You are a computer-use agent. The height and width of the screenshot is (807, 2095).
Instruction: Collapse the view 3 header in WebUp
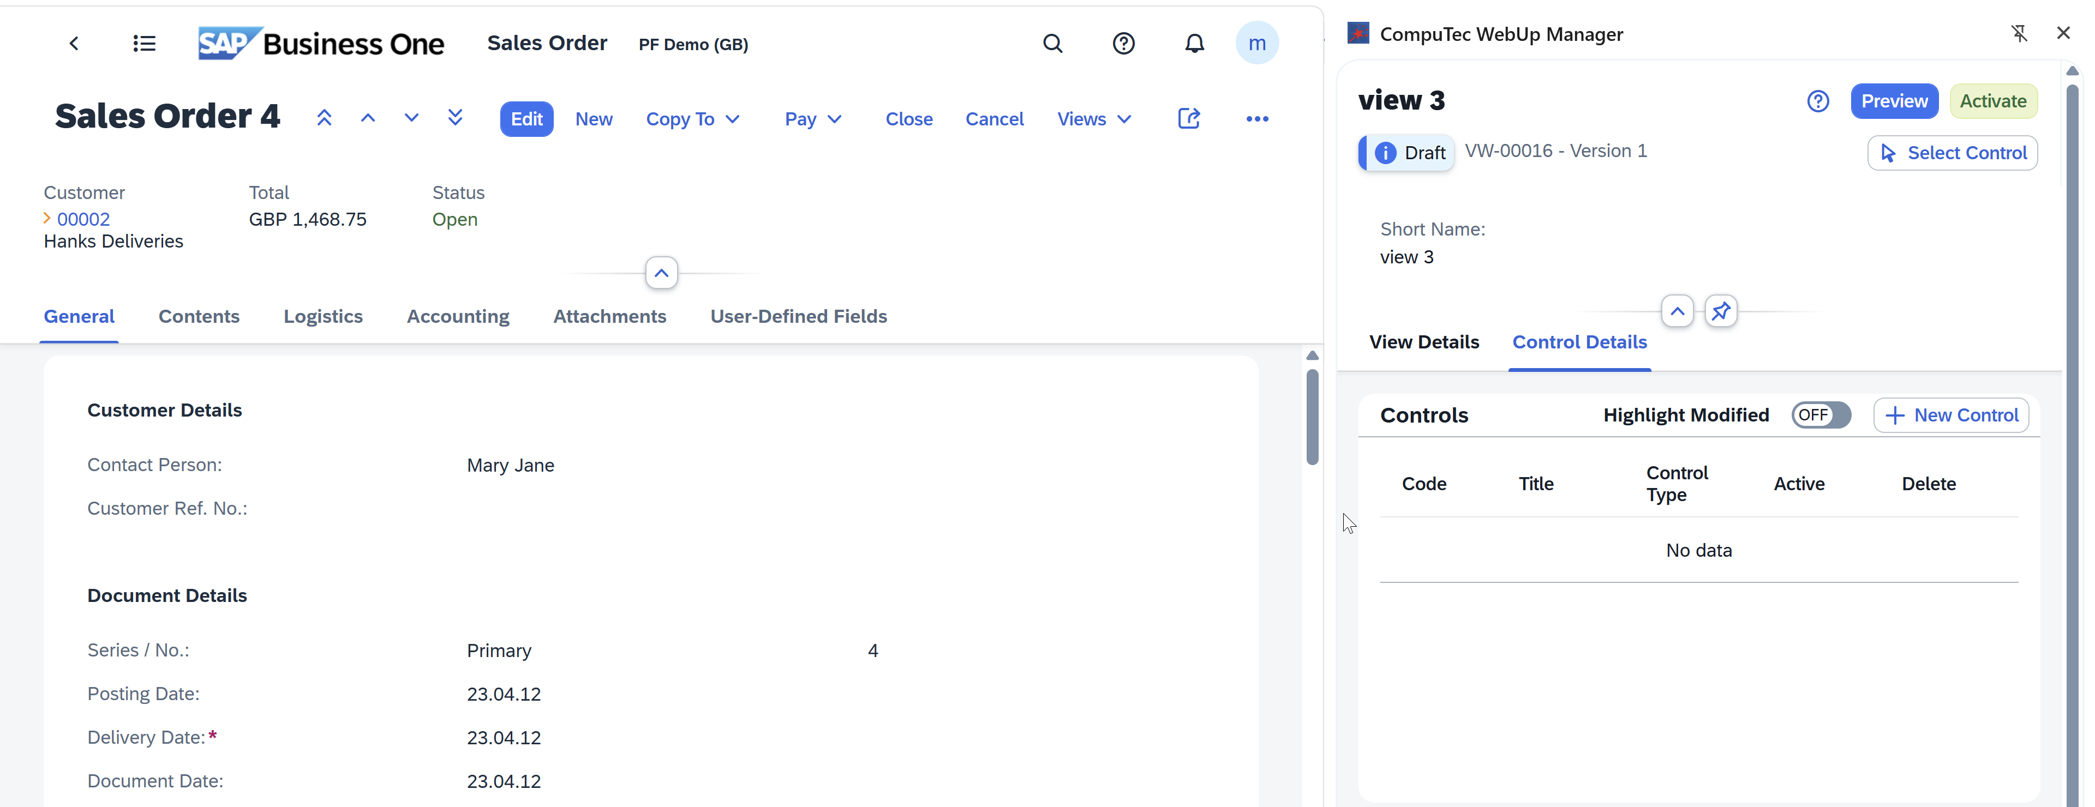(x=1677, y=311)
